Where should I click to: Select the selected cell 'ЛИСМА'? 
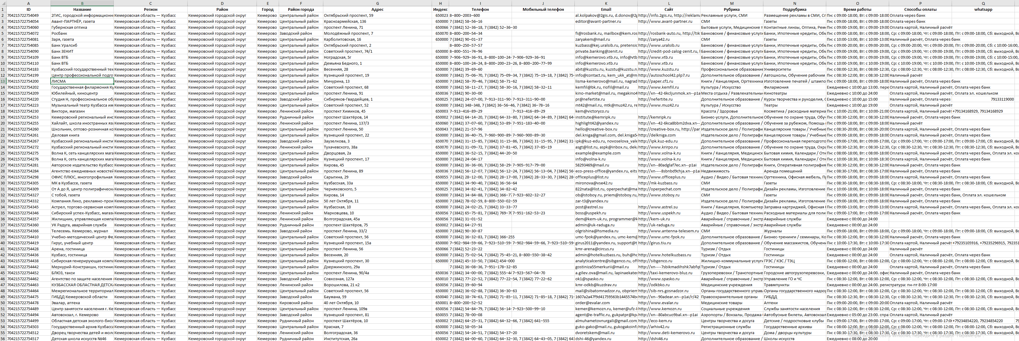click(82, 81)
